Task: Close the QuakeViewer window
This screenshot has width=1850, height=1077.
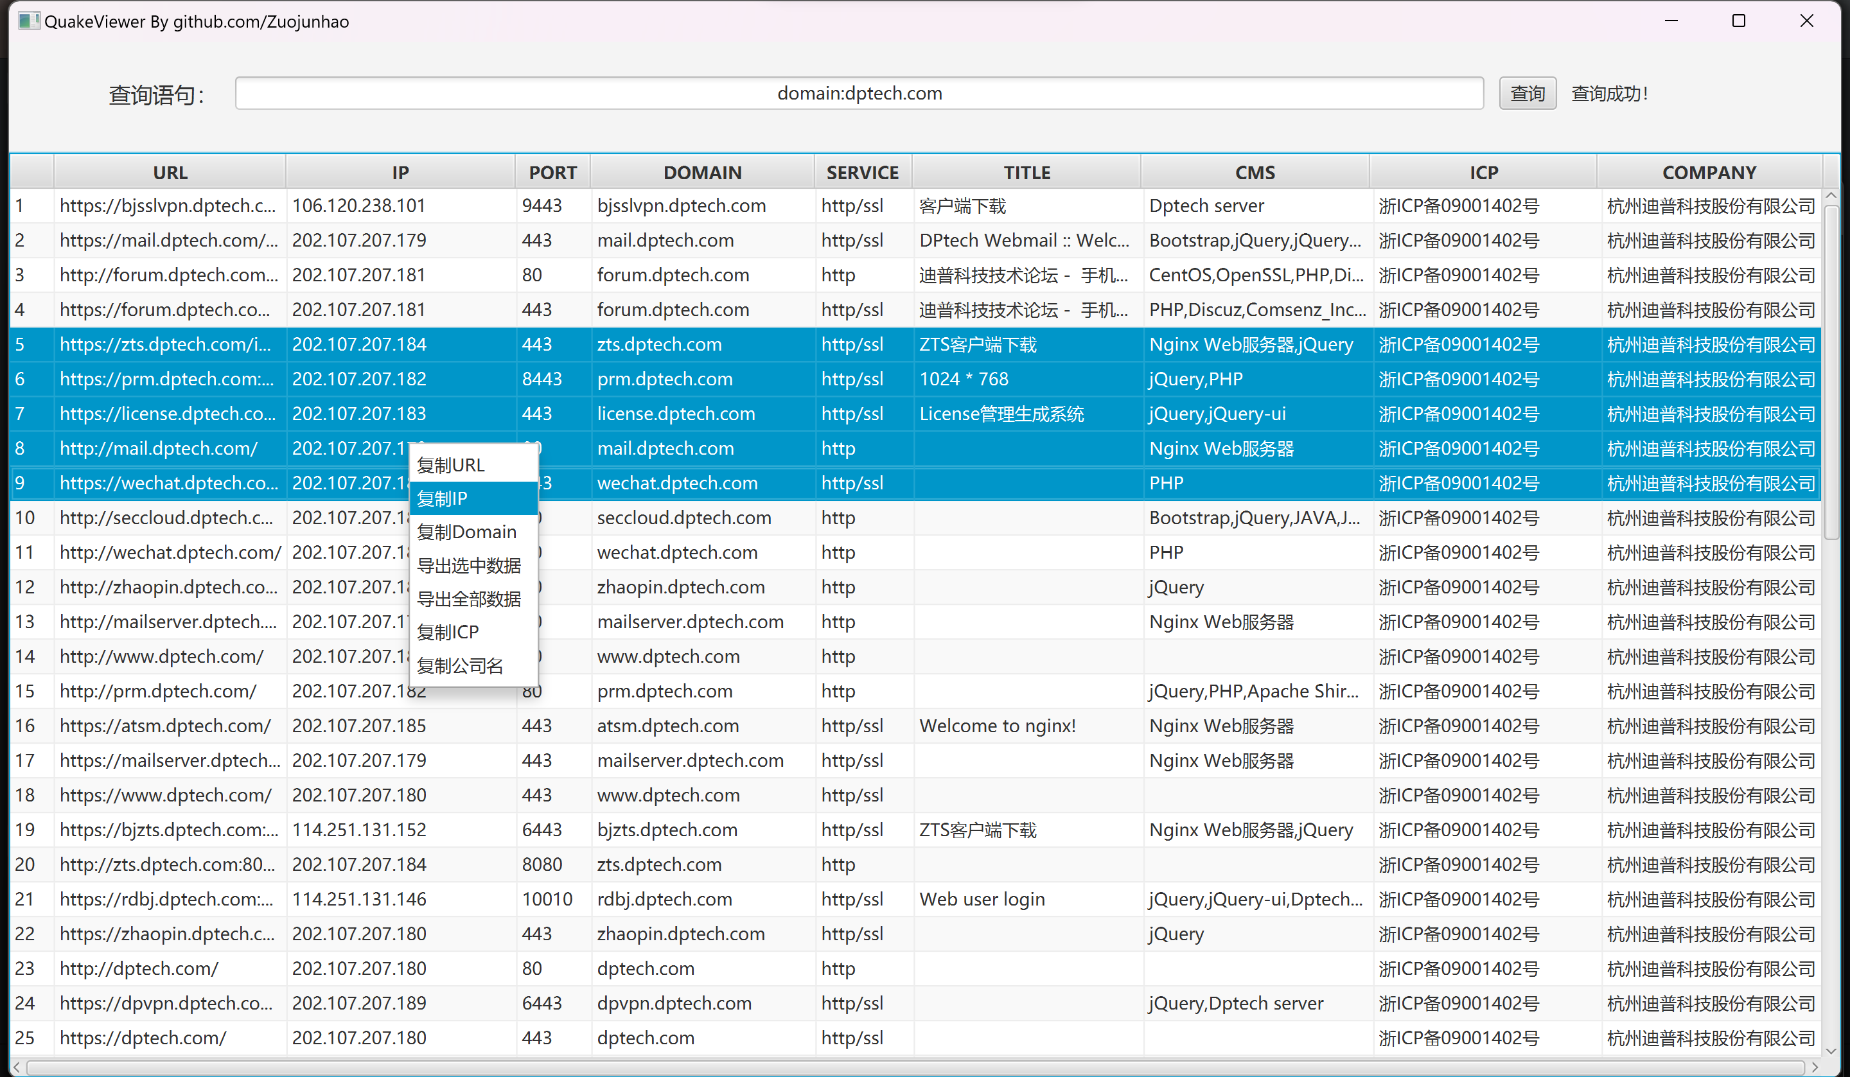Action: pyautogui.click(x=1807, y=21)
